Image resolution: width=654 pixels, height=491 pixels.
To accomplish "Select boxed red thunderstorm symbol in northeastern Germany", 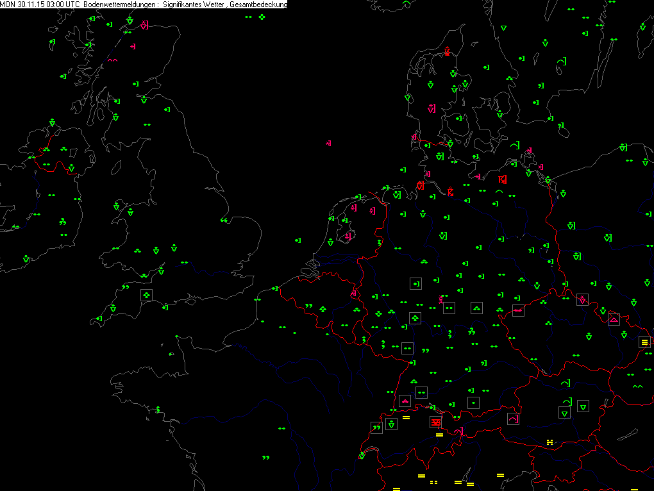I will pyautogui.click(x=503, y=179).
